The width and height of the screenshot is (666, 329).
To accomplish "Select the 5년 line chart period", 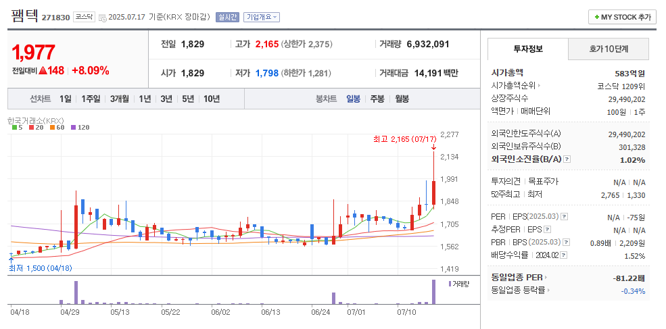I will click(x=188, y=99).
